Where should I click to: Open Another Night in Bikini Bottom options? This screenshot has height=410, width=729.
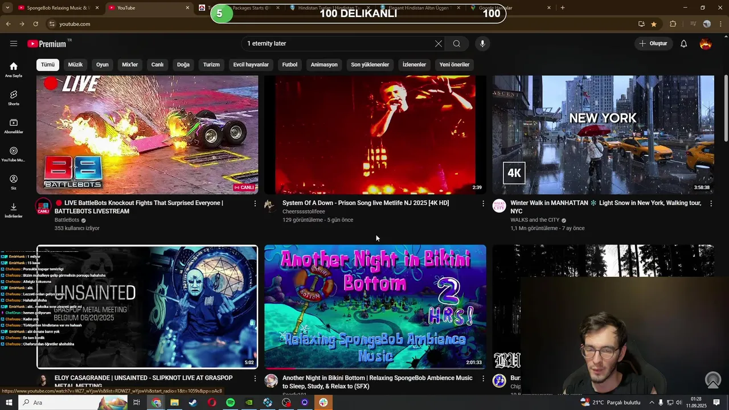pyautogui.click(x=483, y=378)
